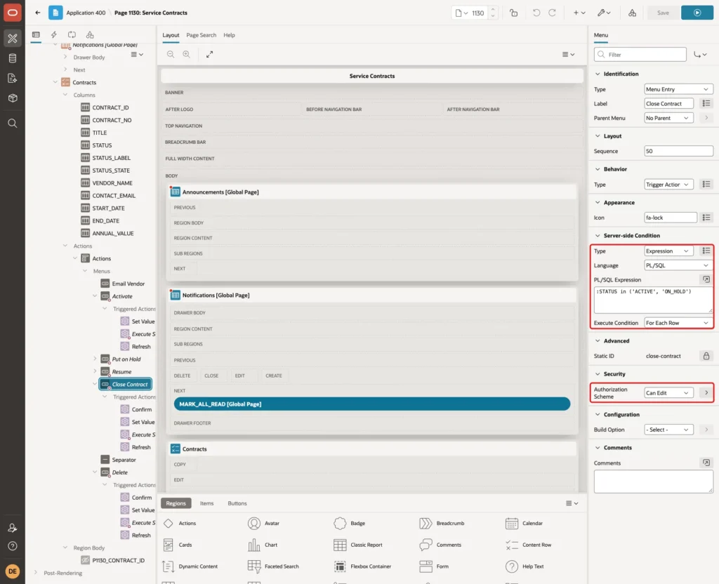Open shared components icon in top toolbar
Screen dimensions: 719x584
(x=632, y=13)
